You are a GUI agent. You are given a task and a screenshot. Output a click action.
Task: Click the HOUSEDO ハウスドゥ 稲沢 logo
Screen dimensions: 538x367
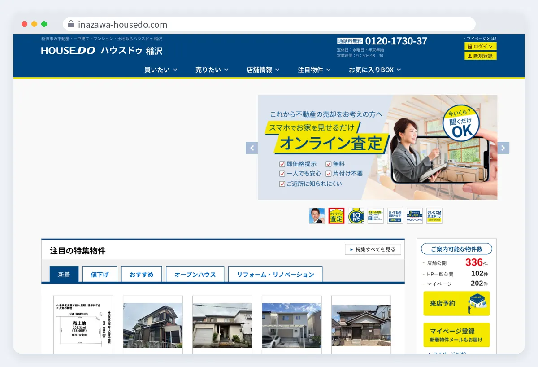click(102, 51)
